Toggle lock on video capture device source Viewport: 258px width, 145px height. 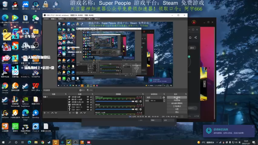[91, 104]
